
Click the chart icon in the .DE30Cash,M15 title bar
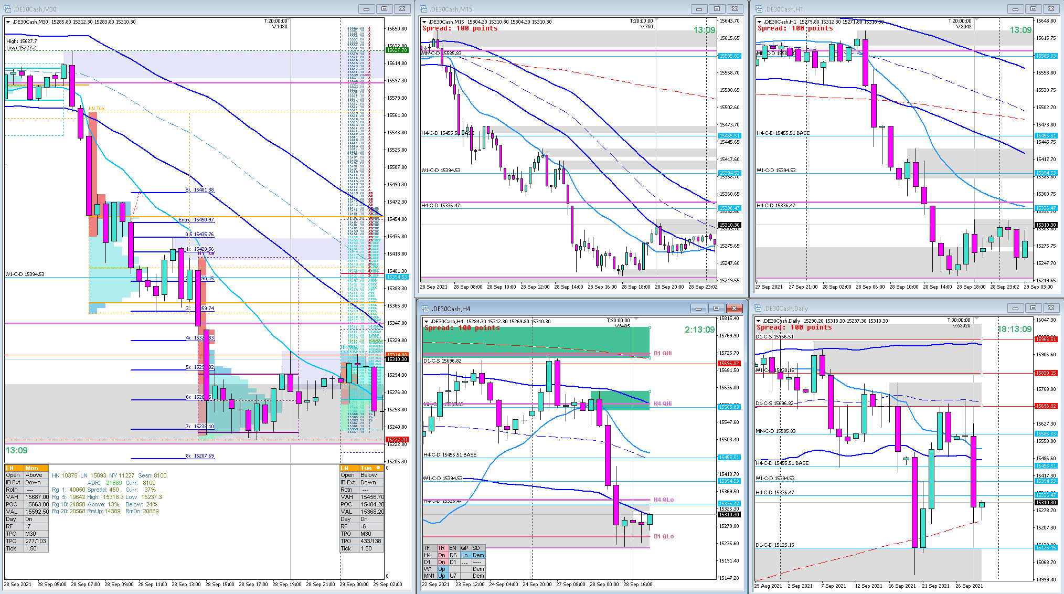pyautogui.click(x=424, y=9)
